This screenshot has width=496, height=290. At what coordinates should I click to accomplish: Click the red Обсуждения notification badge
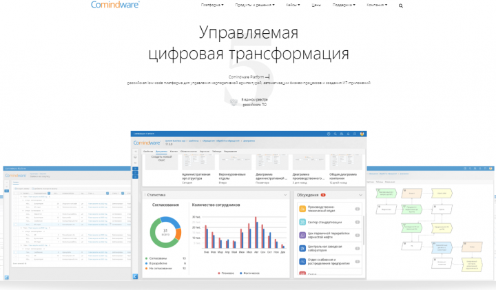tap(323, 195)
